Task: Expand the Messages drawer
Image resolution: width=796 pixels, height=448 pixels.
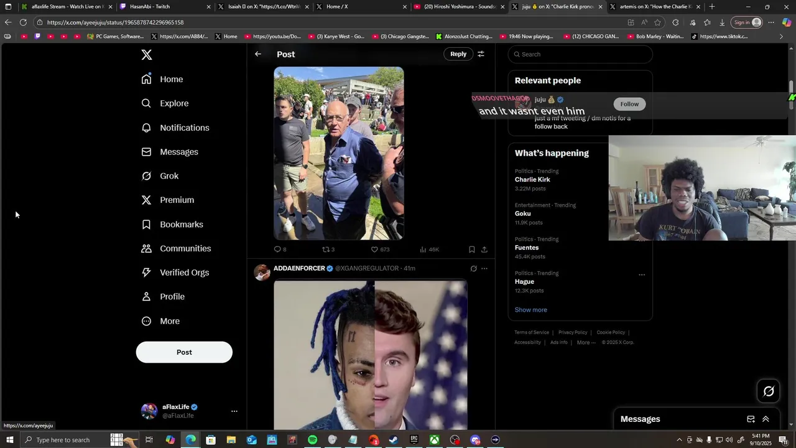Action: click(766, 419)
